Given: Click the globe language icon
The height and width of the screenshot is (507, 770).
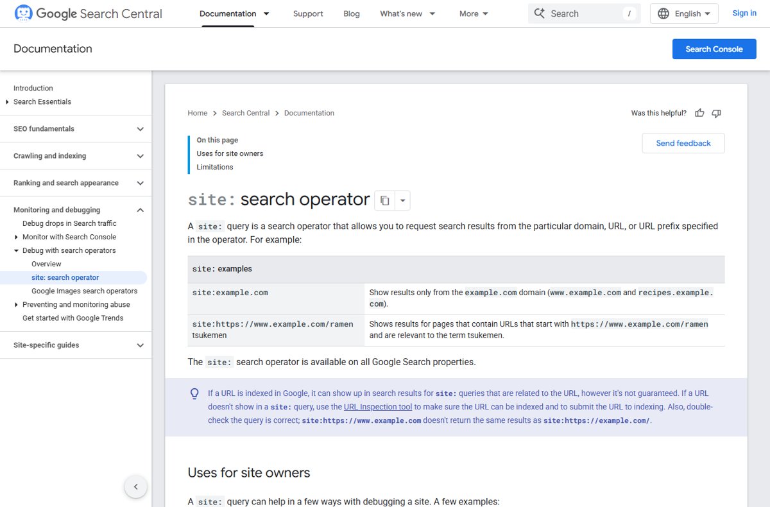Looking at the screenshot, I should [663, 13].
